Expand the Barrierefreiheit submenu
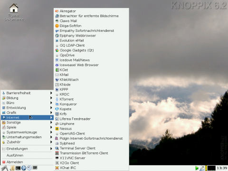 27,93
